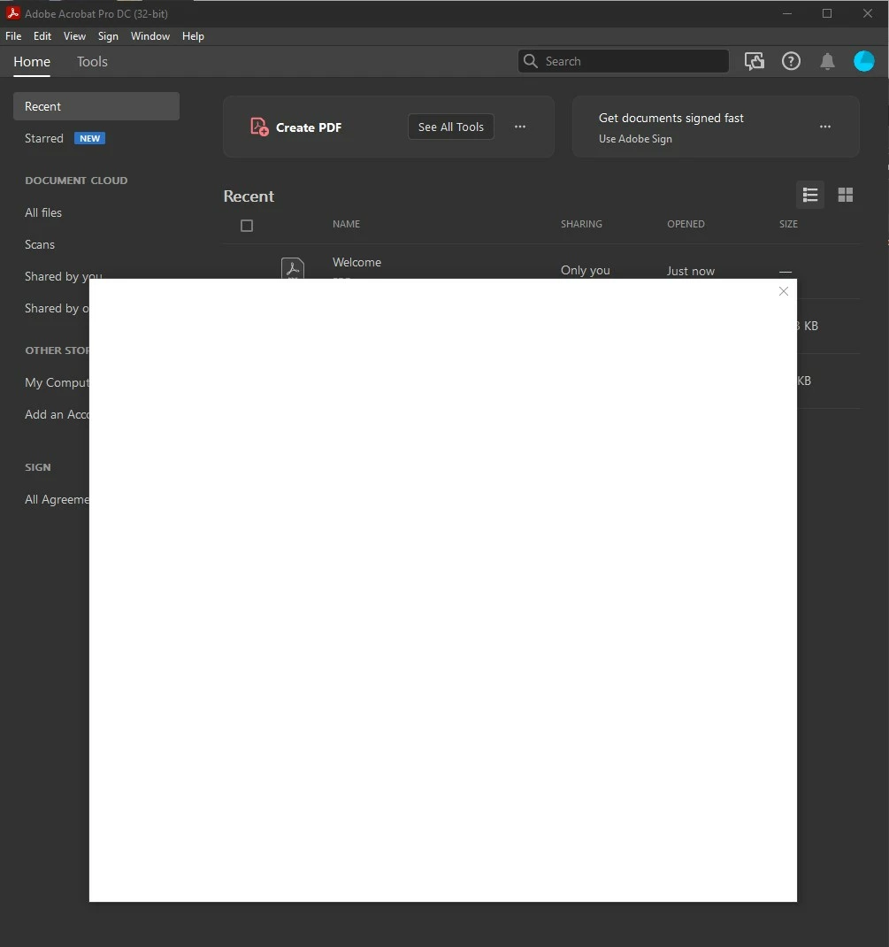Viewport: 889px width, 947px height.
Task: Open All files under Document Cloud
Action: tap(43, 212)
